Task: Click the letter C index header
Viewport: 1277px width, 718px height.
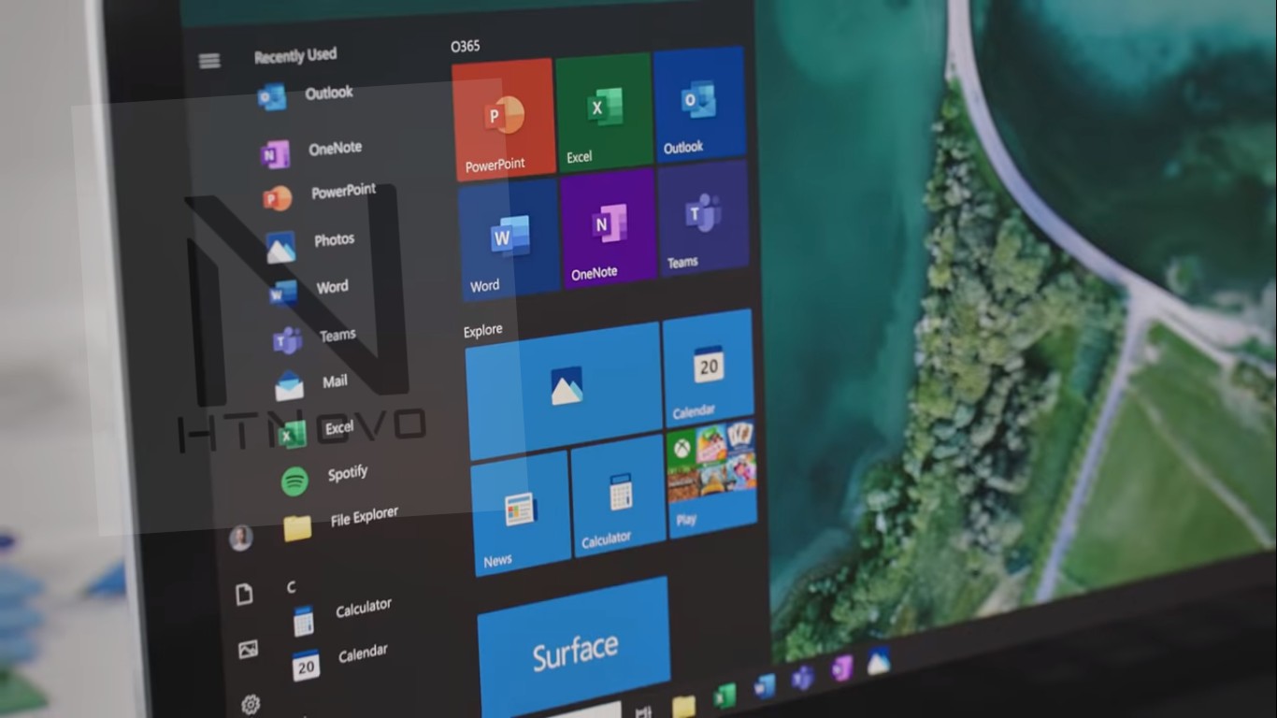Action: click(x=292, y=587)
